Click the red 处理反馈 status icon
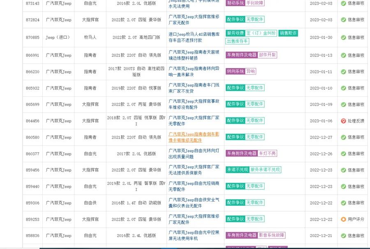 click(343, 121)
